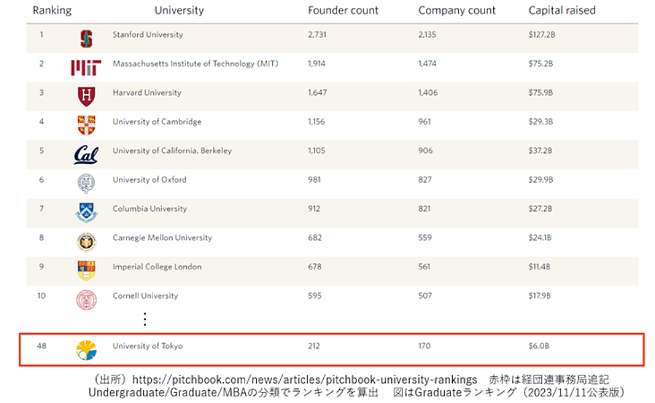
Task: Click the Cornell University seal
Action: (87, 300)
